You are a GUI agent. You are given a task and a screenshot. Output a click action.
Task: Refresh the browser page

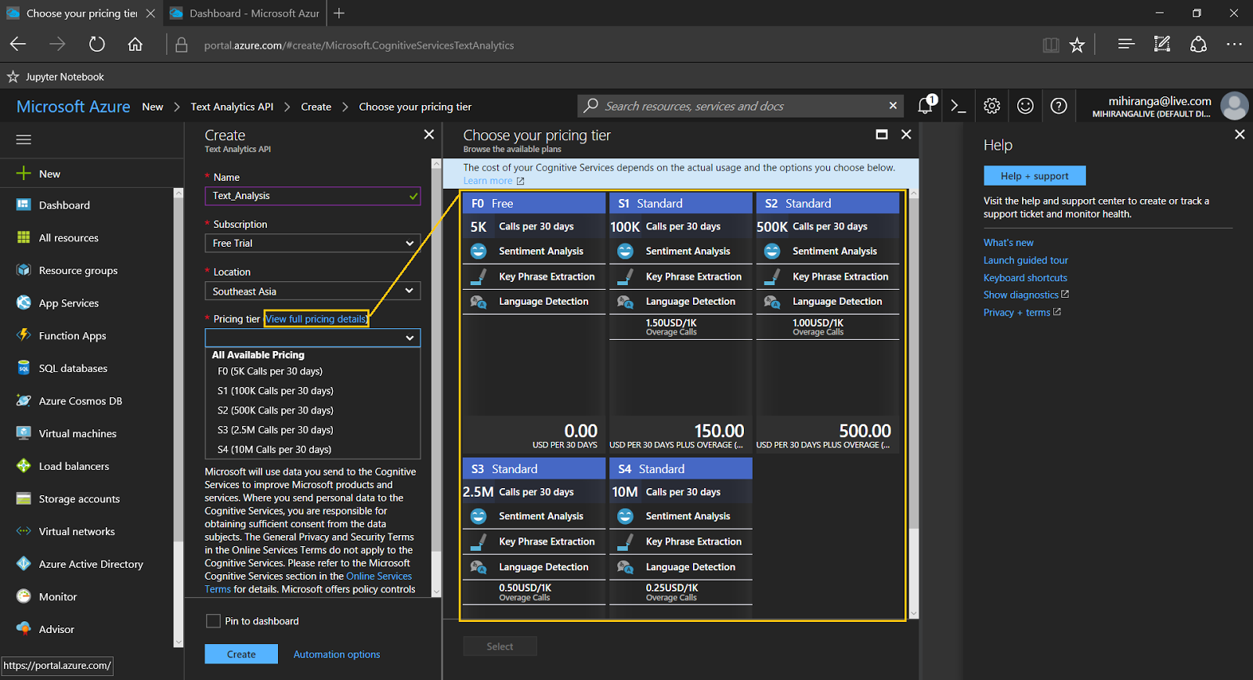pyautogui.click(x=96, y=45)
